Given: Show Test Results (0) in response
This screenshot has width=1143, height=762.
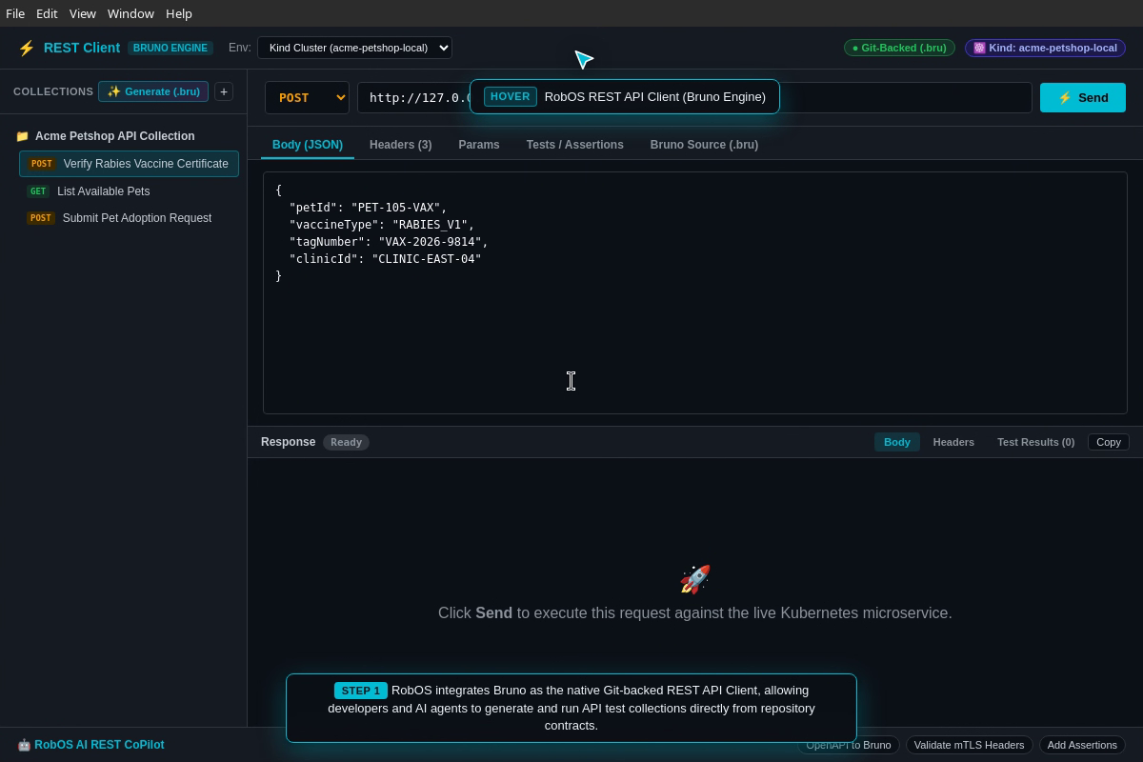Looking at the screenshot, I should pyautogui.click(x=1035, y=442).
